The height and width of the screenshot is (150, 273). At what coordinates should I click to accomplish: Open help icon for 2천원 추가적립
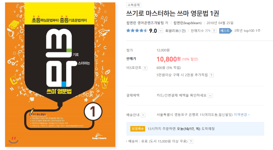point(211,75)
